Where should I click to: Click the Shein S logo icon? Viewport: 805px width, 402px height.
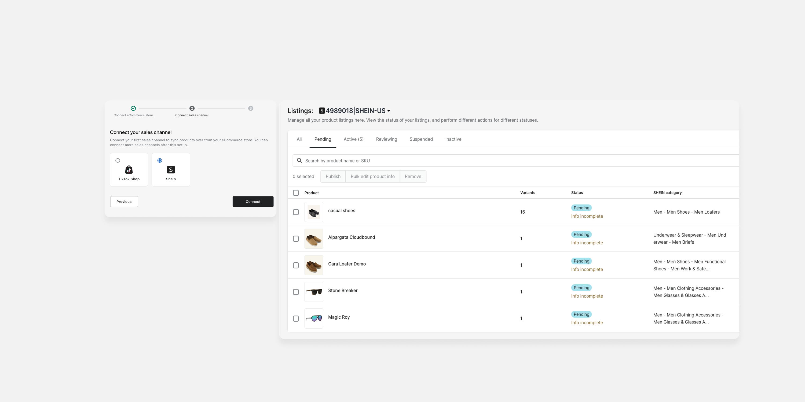click(171, 169)
